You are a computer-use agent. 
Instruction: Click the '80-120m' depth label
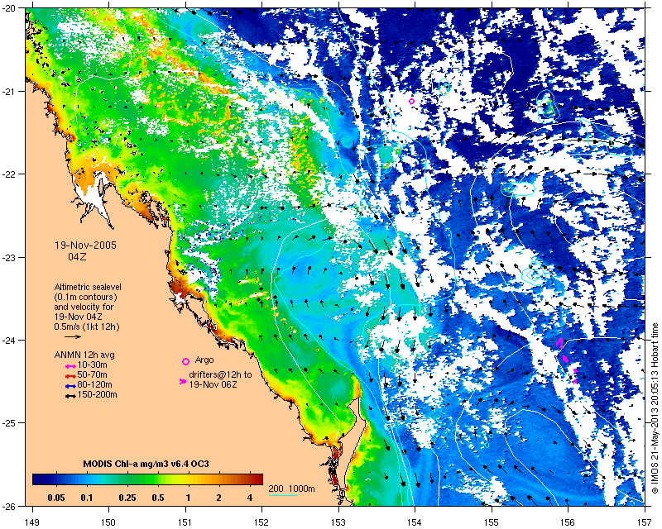click(x=94, y=384)
